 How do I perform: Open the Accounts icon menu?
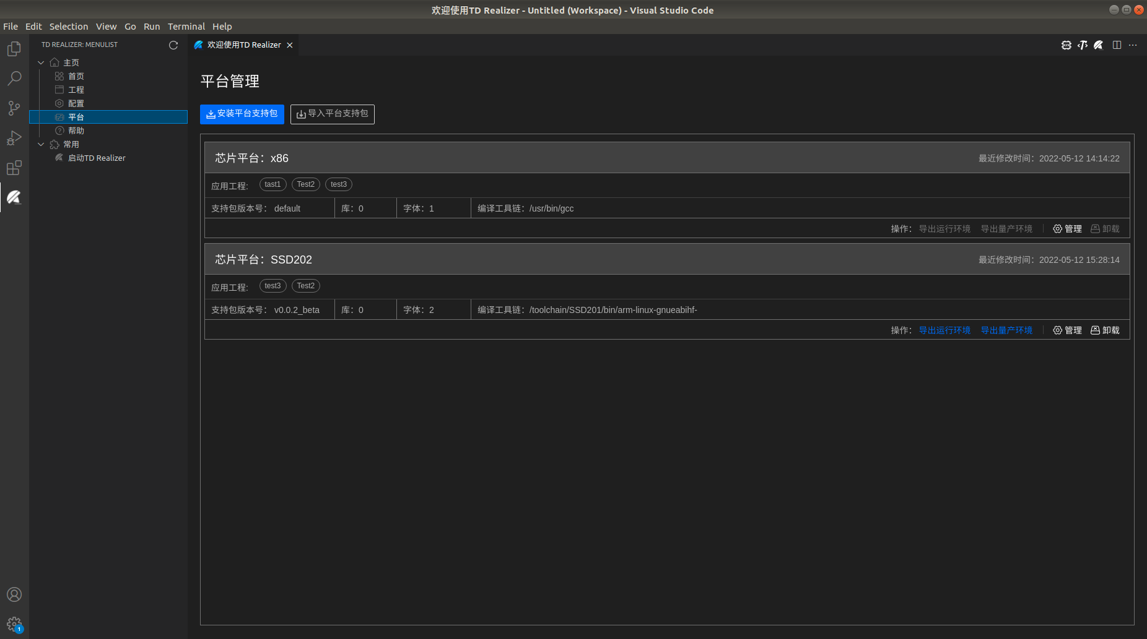pos(14,594)
